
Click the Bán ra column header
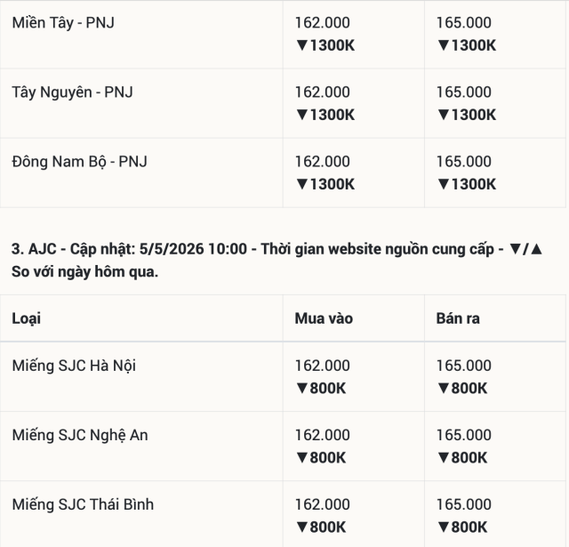(458, 318)
